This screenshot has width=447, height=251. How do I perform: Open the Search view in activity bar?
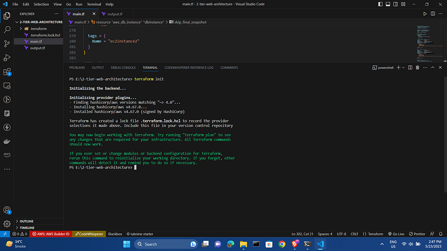pos(7,30)
